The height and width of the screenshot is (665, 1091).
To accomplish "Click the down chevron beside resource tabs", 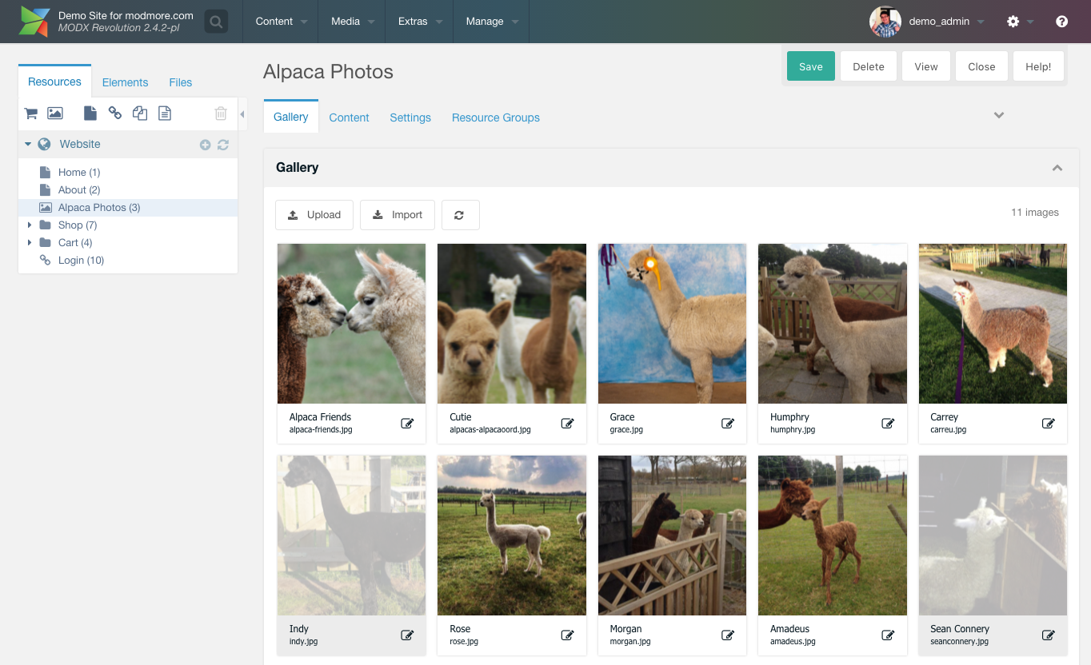I will pos(999,115).
